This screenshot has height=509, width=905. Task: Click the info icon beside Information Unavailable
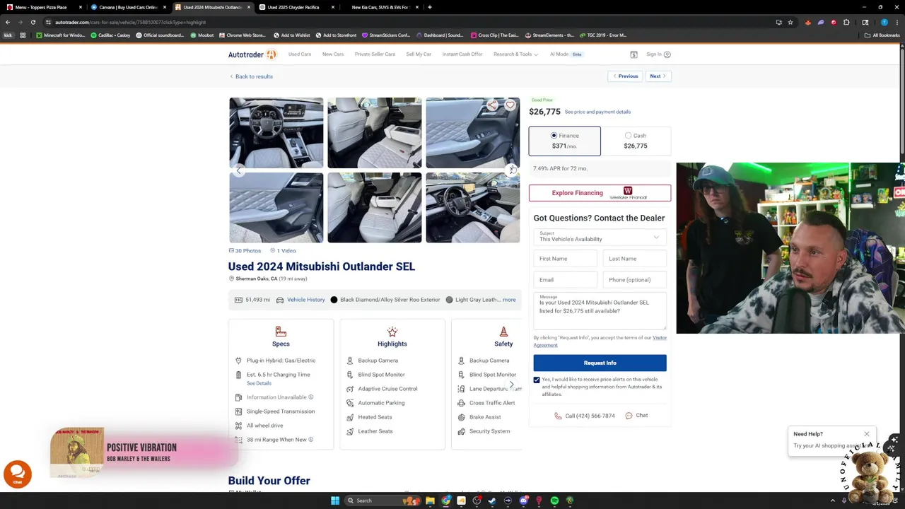(x=311, y=397)
